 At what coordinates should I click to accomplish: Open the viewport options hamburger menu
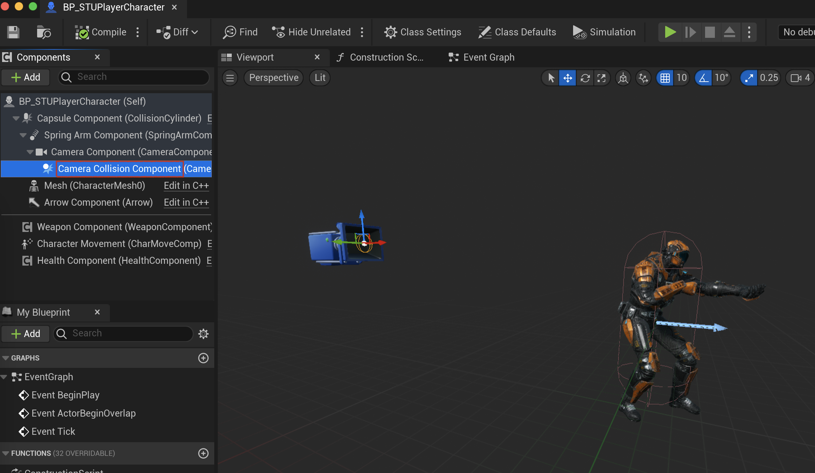tap(230, 78)
